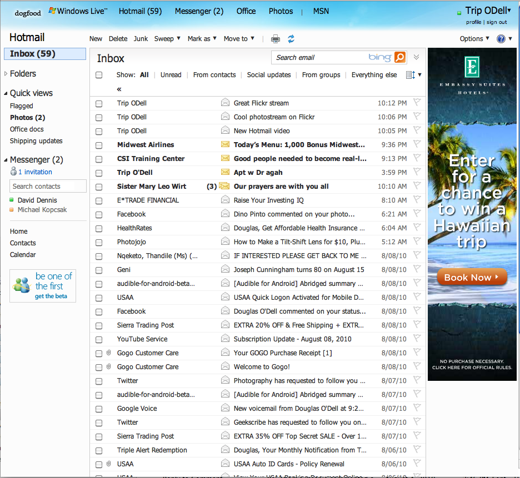Collapse the Messenger sidebar section

click(x=6, y=160)
